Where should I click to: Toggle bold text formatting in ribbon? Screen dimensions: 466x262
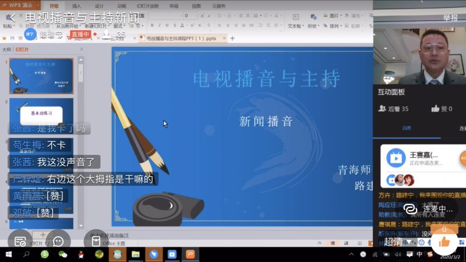[x=151, y=26]
